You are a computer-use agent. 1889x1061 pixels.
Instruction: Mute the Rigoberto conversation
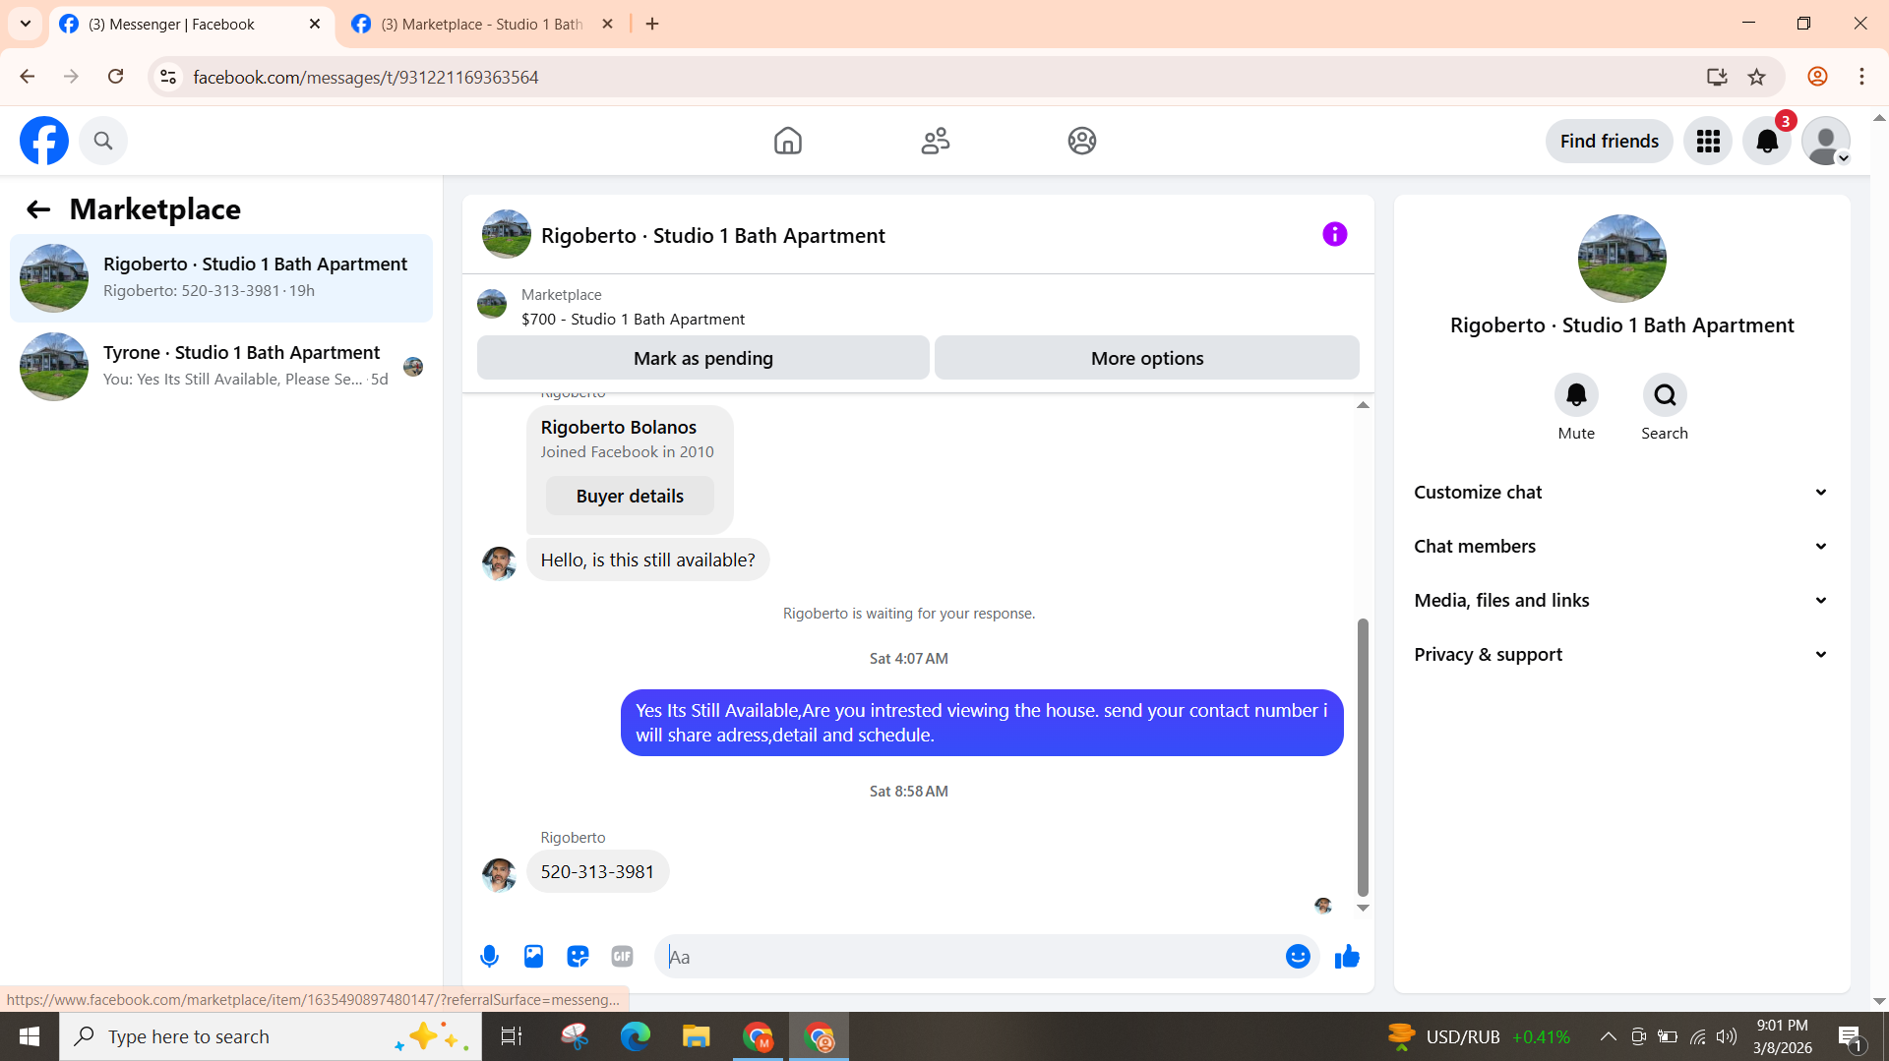(1576, 395)
